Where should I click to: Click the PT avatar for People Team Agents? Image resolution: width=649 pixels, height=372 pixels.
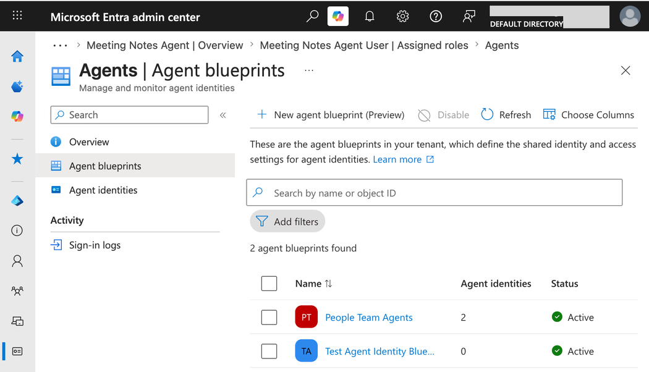pos(307,317)
